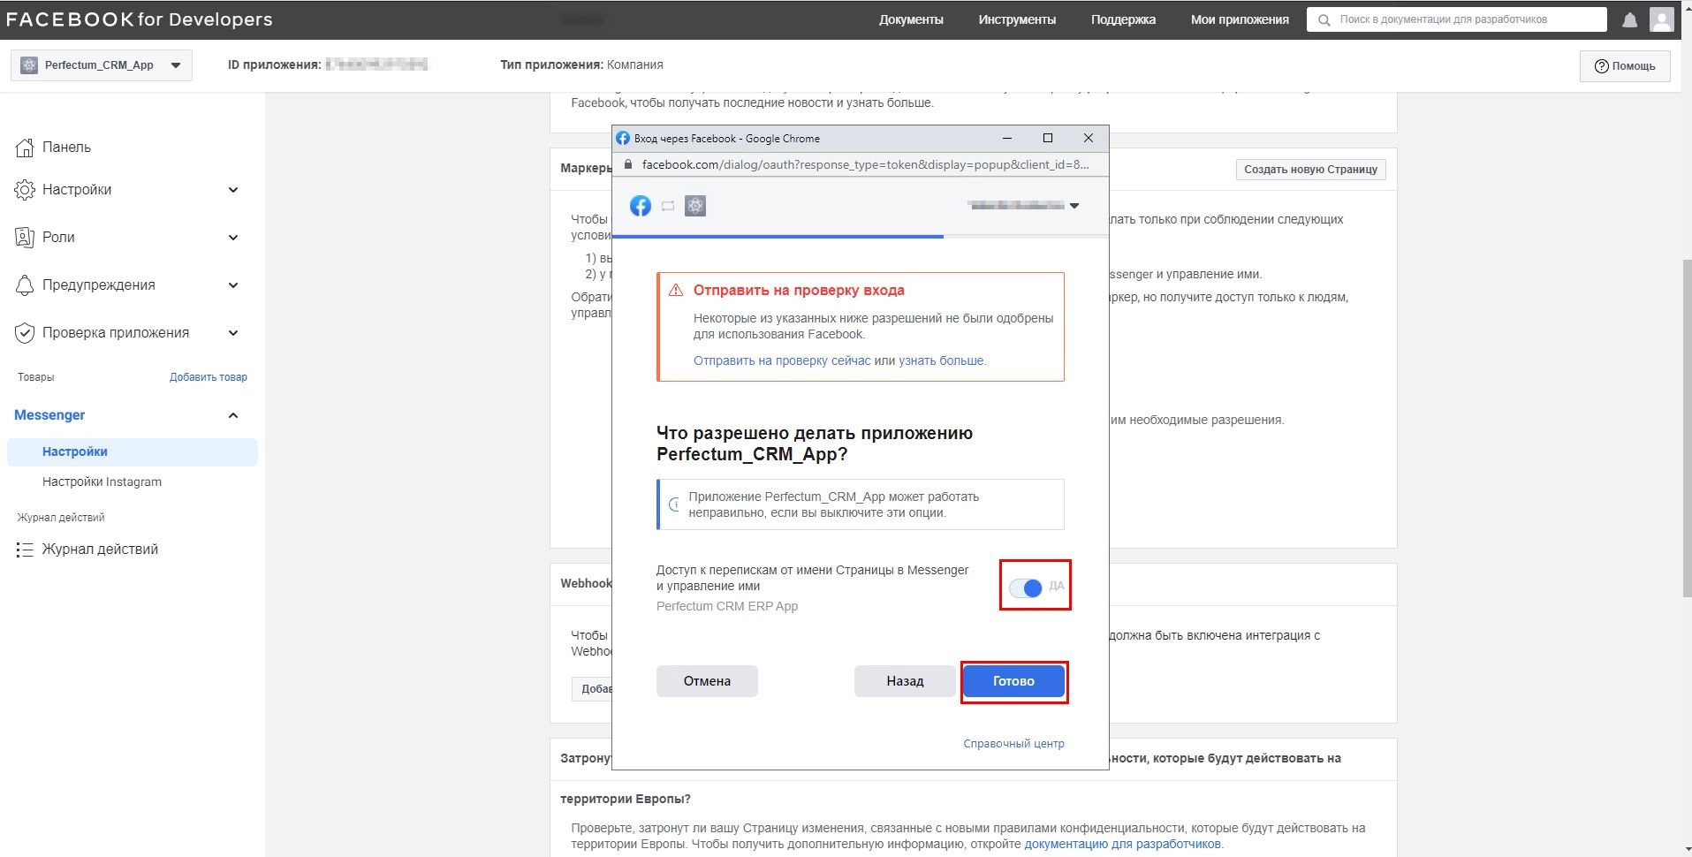Open the user profile avatar

coord(1661,19)
